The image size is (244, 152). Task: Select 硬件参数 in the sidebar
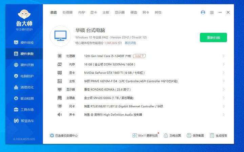(x=24, y=54)
